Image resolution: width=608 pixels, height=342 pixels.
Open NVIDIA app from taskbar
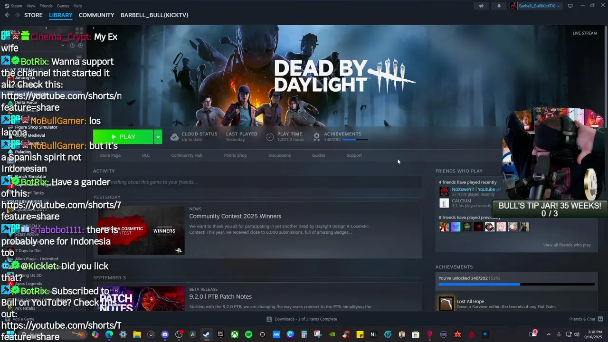(332, 334)
